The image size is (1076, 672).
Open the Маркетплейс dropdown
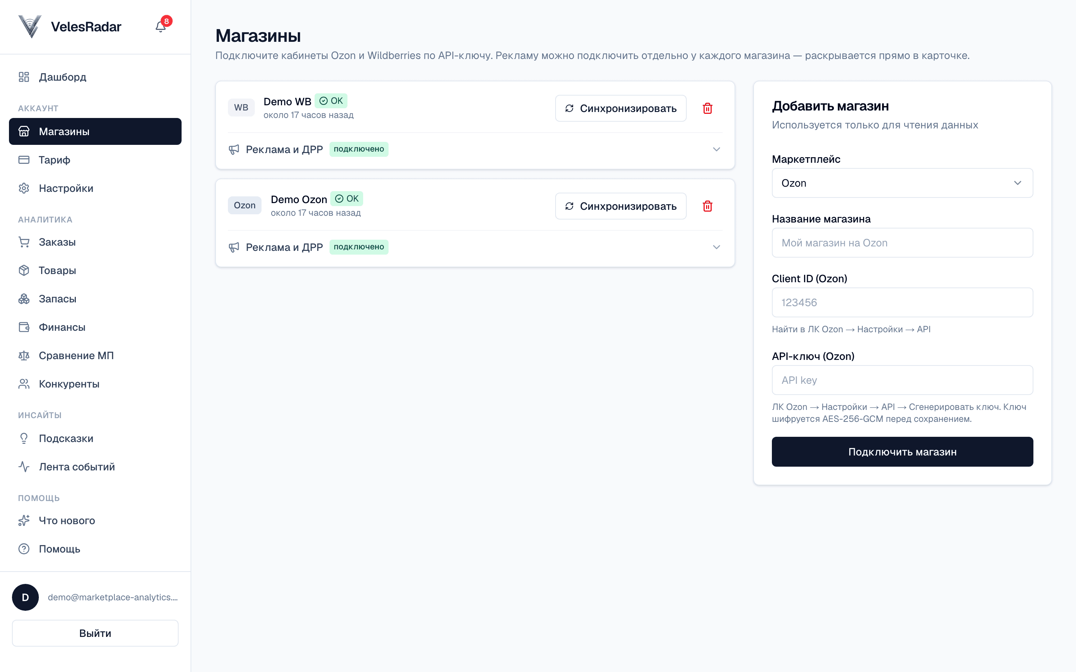click(902, 183)
